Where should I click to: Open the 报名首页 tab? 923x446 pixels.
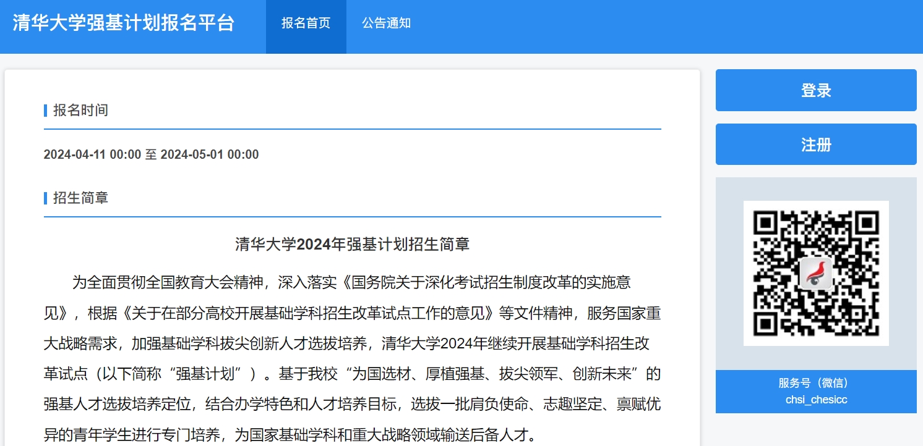pos(306,23)
